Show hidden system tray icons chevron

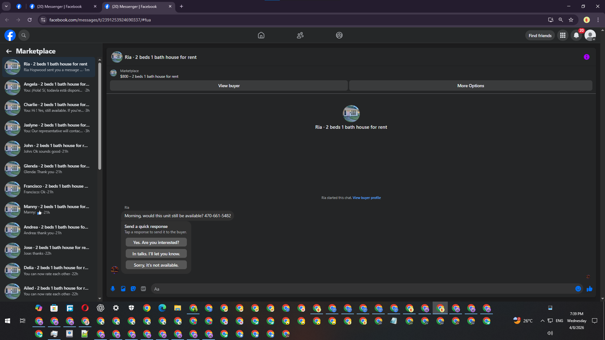pos(542,321)
